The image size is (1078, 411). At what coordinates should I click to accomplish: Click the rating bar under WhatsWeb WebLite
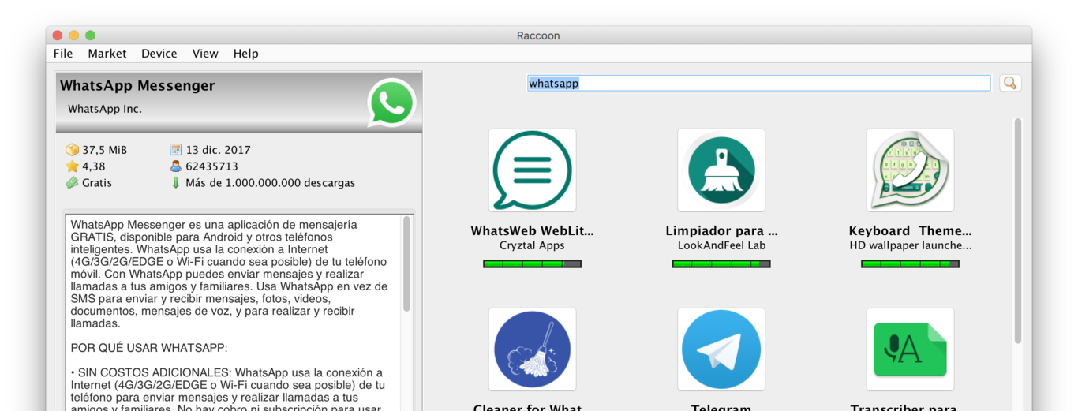point(532,263)
